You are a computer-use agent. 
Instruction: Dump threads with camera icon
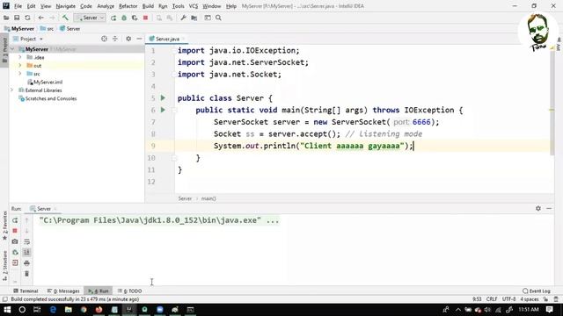coord(15,241)
